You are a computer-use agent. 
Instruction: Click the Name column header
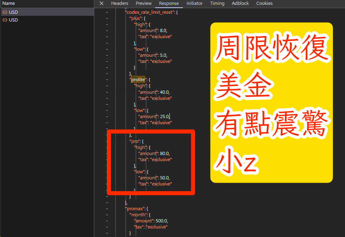(x=9, y=3)
